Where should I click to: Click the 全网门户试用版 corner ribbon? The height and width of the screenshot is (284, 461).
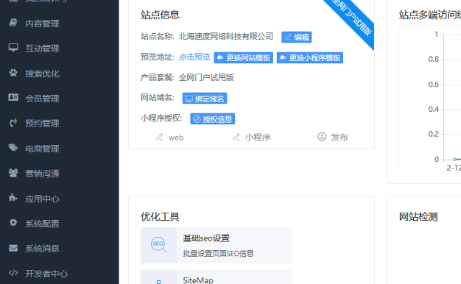pyautogui.click(x=352, y=19)
